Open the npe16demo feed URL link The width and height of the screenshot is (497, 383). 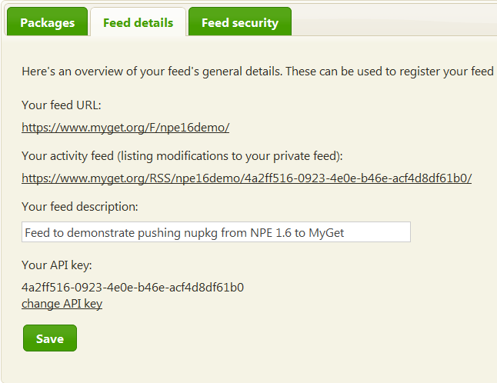(125, 128)
